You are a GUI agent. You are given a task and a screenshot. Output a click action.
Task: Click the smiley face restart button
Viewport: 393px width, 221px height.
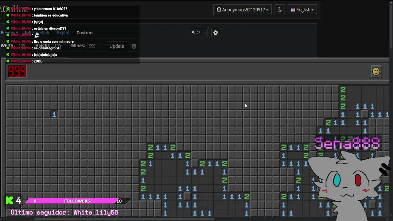(376, 72)
